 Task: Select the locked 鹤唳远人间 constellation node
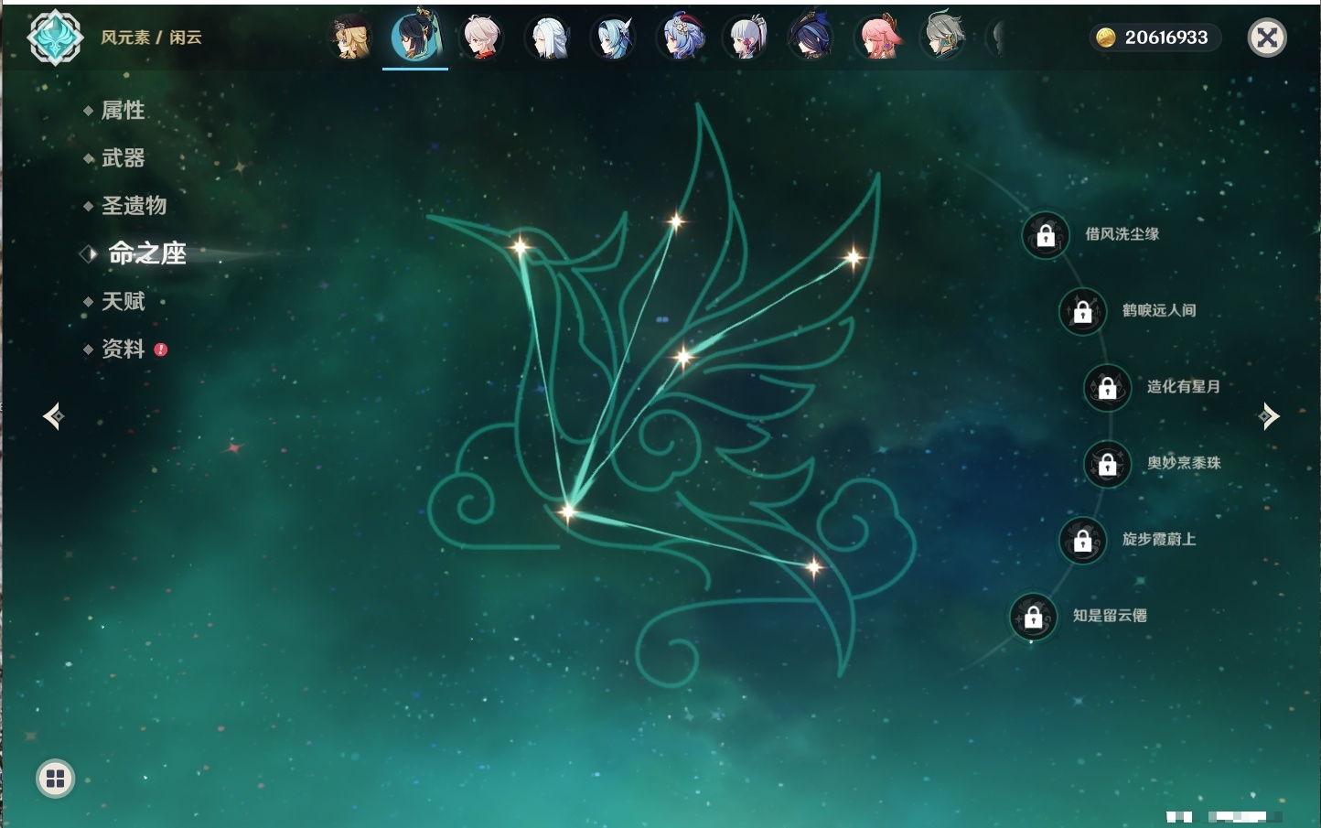(1082, 312)
